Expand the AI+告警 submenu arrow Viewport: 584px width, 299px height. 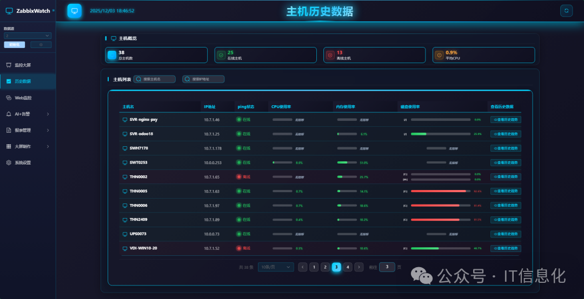pyautogui.click(x=48, y=114)
